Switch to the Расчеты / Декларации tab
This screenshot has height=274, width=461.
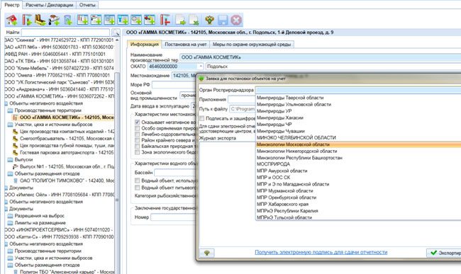point(50,5)
